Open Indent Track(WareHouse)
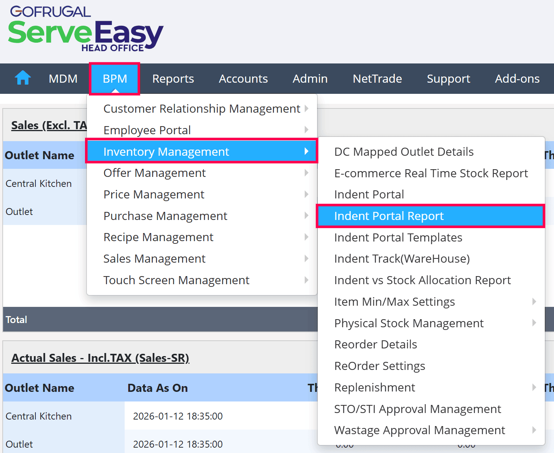554x453 pixels. coord(431,259)
